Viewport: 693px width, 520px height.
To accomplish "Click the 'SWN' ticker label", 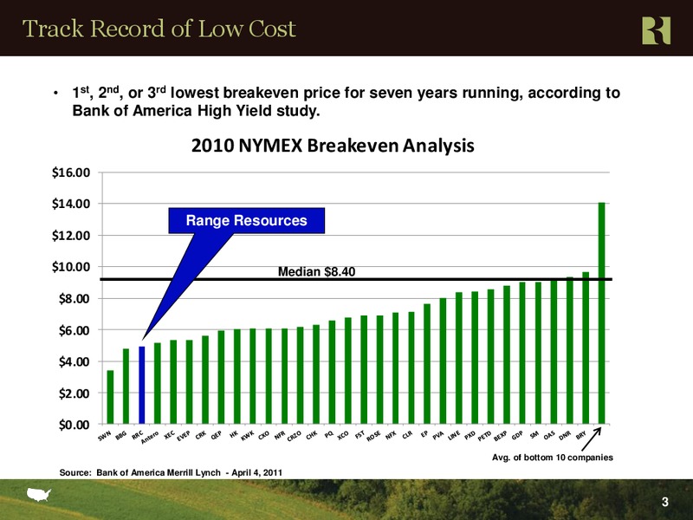I will pos(105,436).
